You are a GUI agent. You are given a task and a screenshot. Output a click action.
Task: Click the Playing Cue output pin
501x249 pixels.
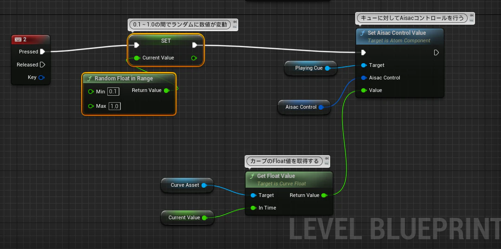[327, 68]
